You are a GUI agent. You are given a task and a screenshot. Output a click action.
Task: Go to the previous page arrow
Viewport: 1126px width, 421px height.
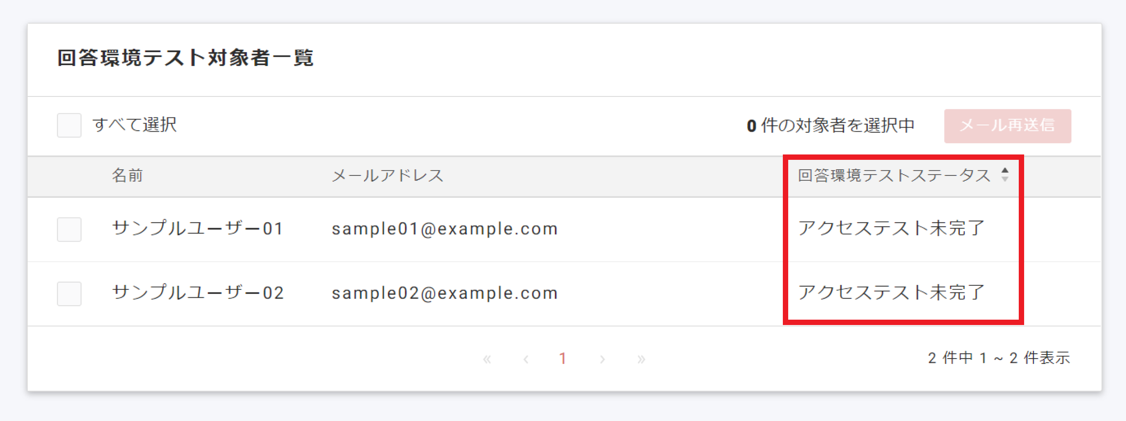pos(526,359)
